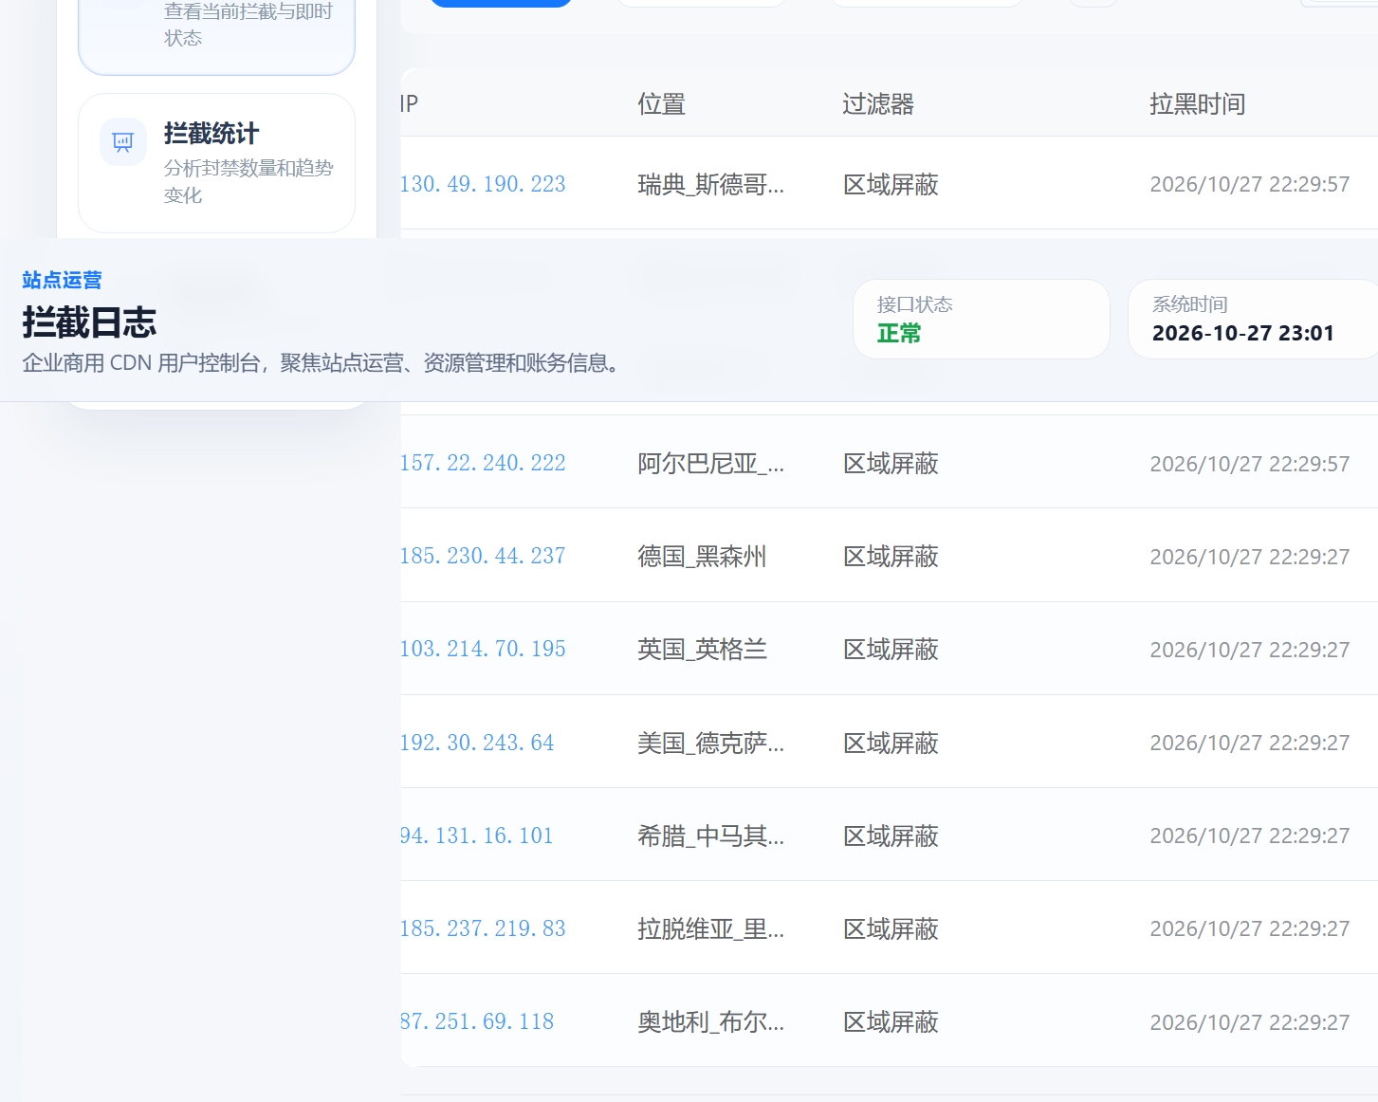Open the 拦截统计 sidebar card
1378x1102 pixels.
click(216, 163)
